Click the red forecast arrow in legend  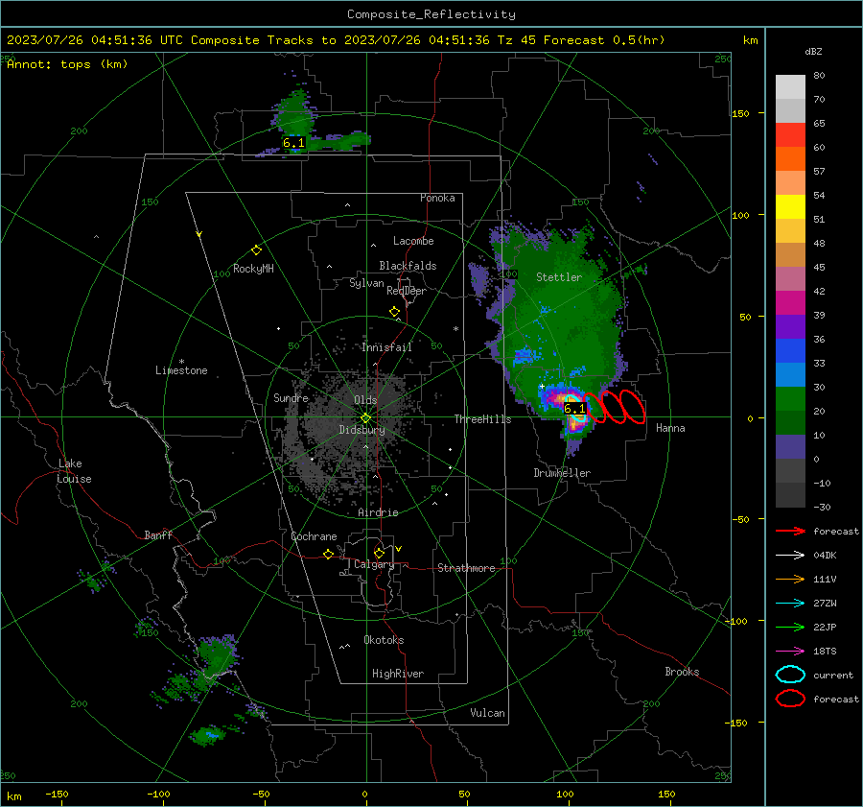click(790, 531)
